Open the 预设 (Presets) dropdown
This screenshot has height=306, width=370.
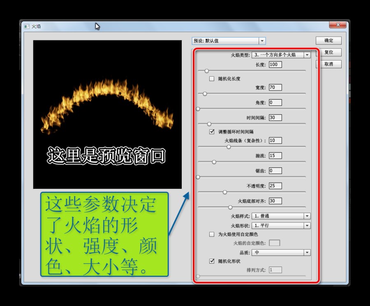point(262,41)
